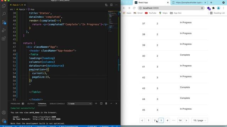Image resolution: width=227 pixels, height=127 pixels.
Task: Go to next table page
Action: 186,120
